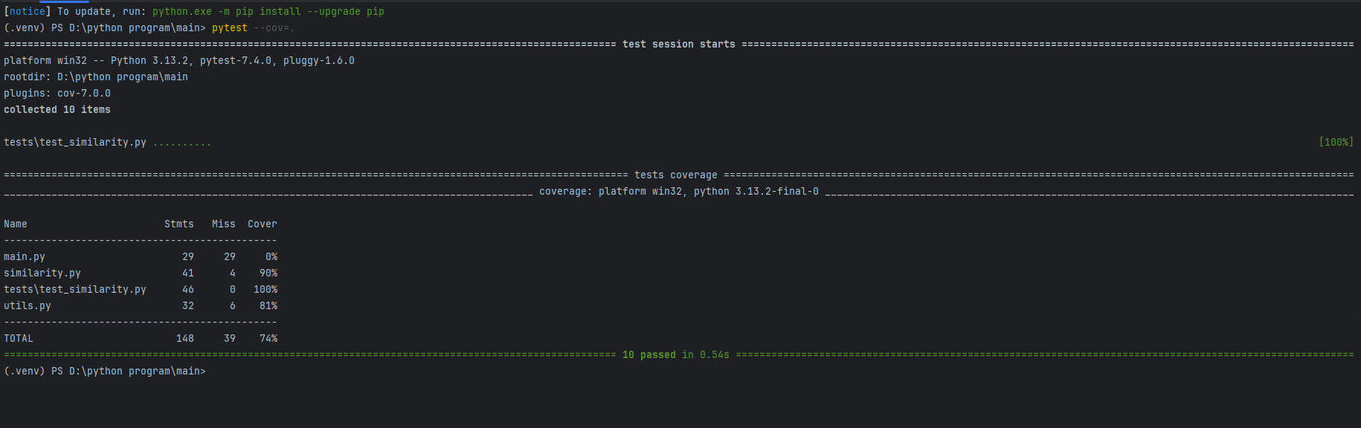Click the 'python.exe -m pip install --upgrade pip' command

tap(268, 11)
